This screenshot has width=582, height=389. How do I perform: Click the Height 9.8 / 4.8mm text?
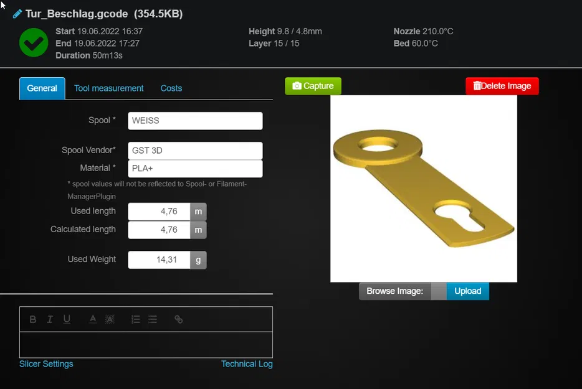point(285,32)
